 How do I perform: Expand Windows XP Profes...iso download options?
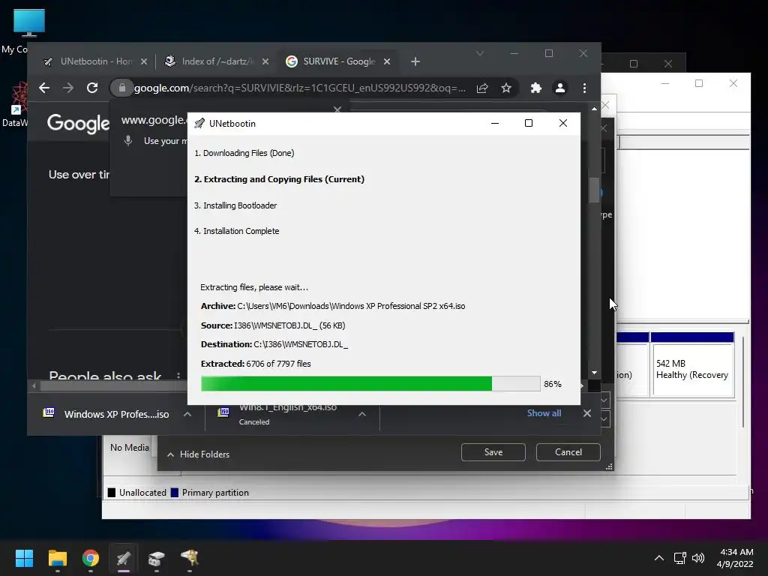tap(187, 414)
